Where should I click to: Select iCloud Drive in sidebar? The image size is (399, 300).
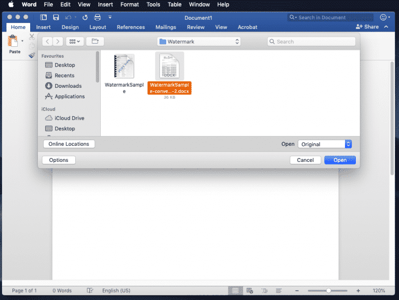tap(64, 118)
